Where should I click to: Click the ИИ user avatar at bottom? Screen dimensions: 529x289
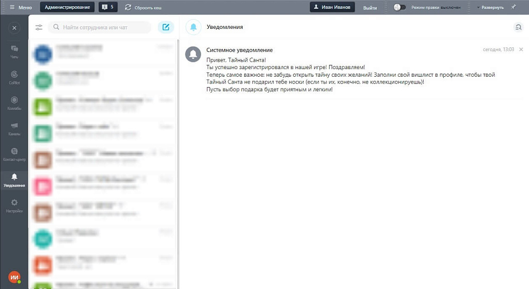pyautogui.click(x=14, y=277)
